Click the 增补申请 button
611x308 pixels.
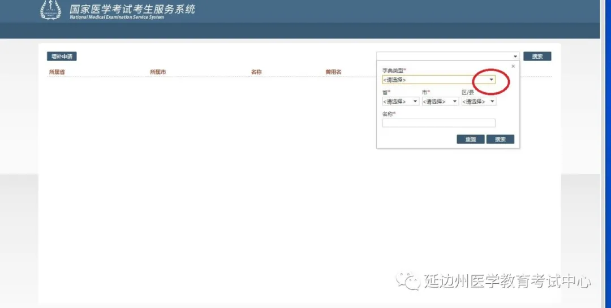[62, 57]
